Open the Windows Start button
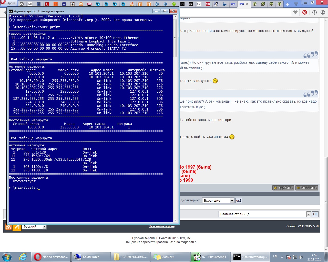The height and width of the screenshot is (262, 328). click(x=7, y=257)
